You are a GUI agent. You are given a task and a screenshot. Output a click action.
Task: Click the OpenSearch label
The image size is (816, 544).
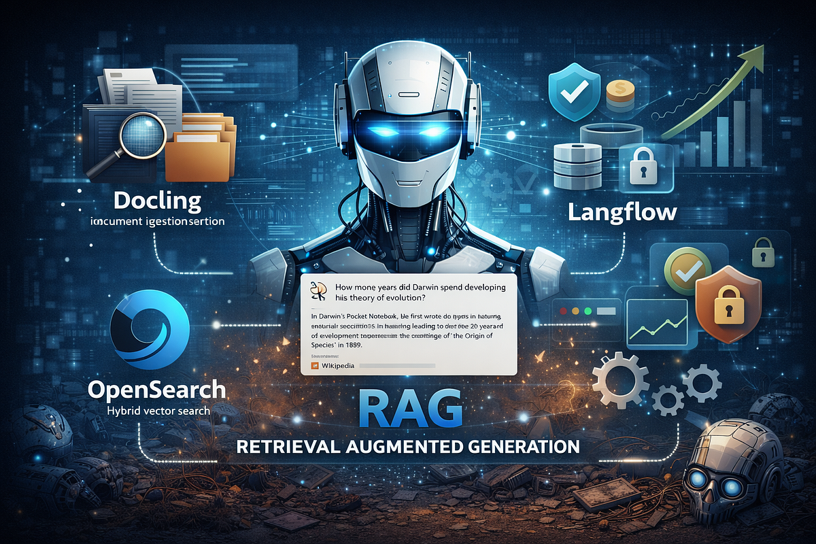coord(157,389)
